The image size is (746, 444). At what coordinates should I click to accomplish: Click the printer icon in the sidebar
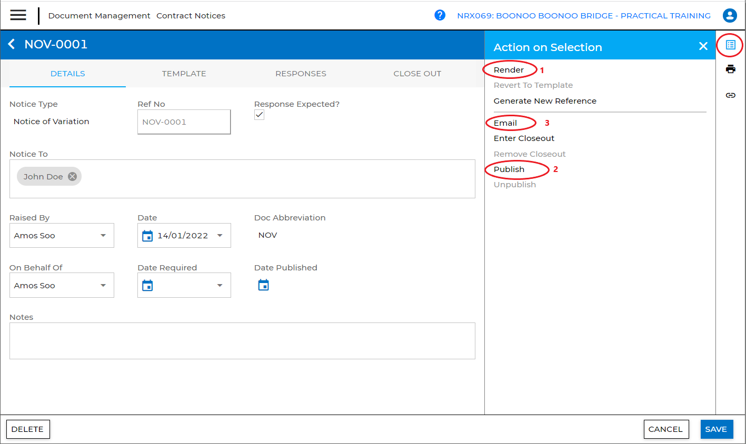pyautogui.click(x=730, y=69)
